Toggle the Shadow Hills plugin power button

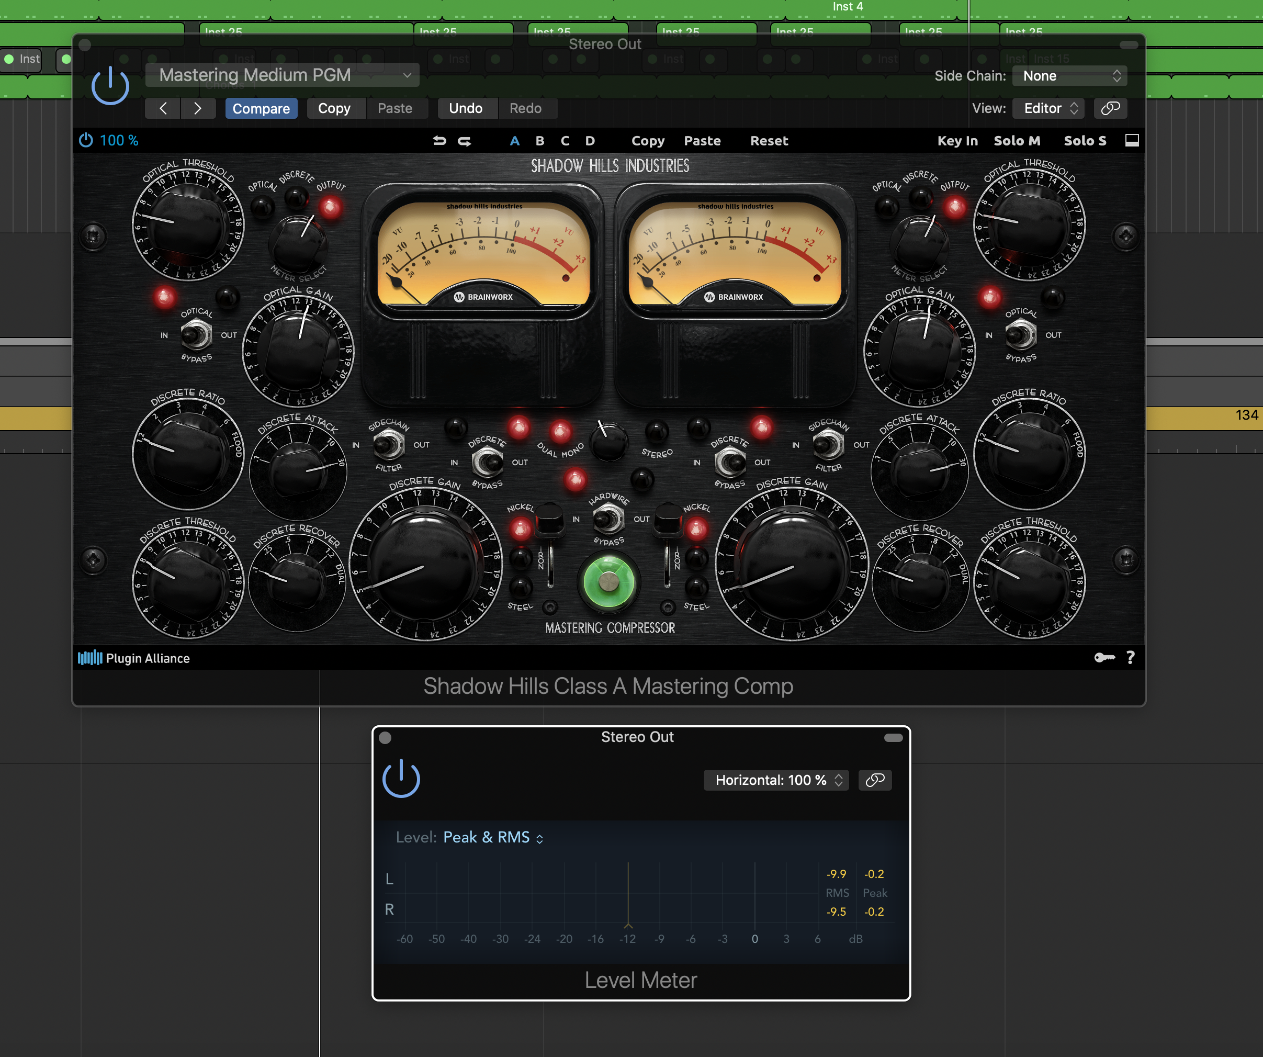[x=110, y=85]
